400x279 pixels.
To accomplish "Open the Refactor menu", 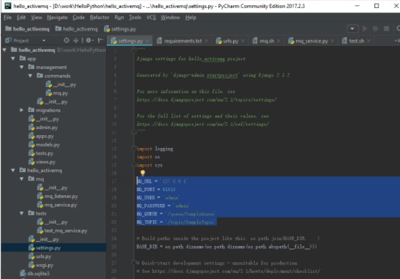I will (99, 18).
